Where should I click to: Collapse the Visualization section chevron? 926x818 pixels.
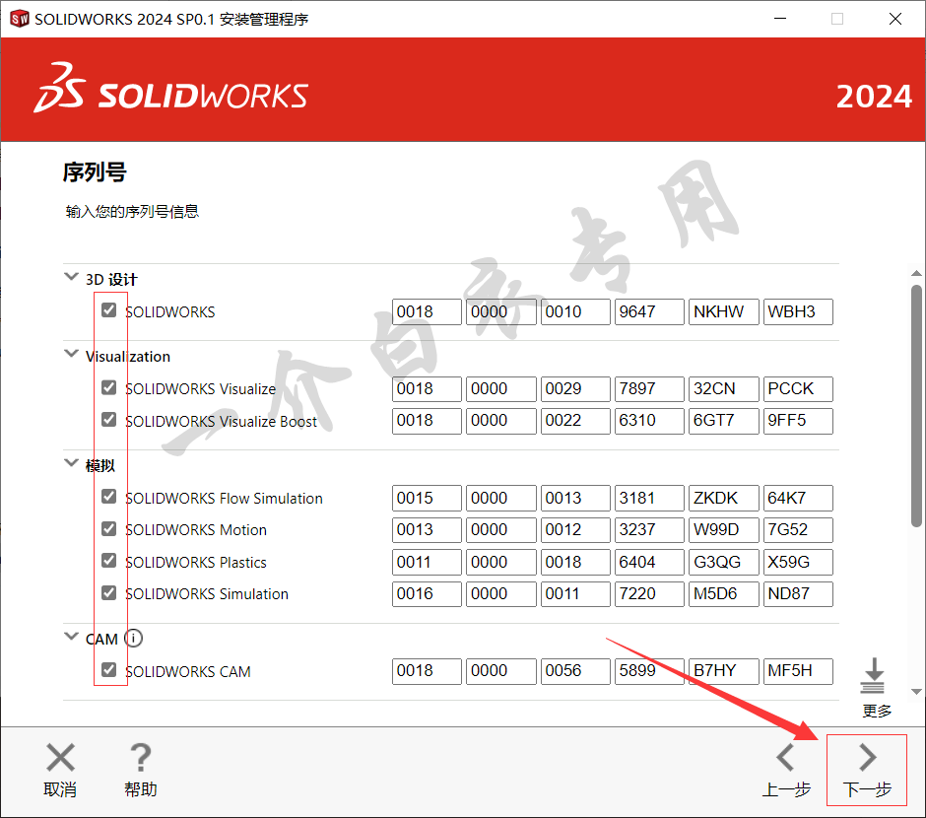[x=71, y=355]
